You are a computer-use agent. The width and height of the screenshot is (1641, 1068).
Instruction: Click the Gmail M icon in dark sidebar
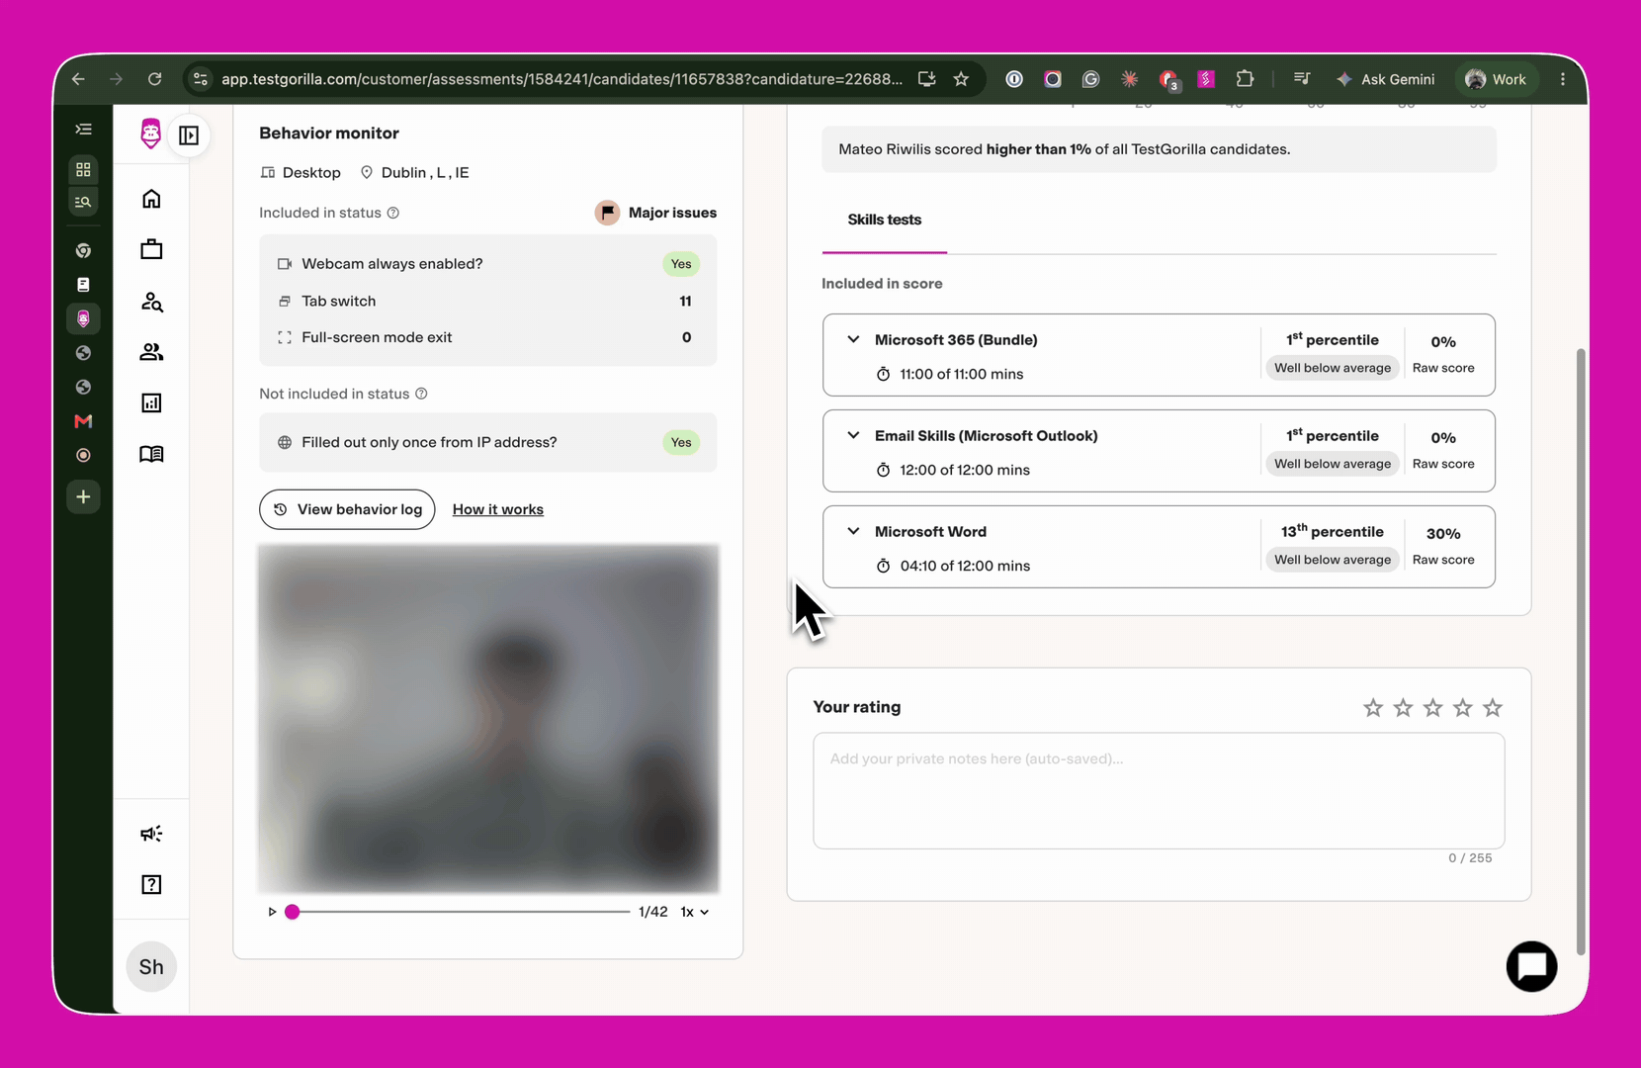point(83,421)
